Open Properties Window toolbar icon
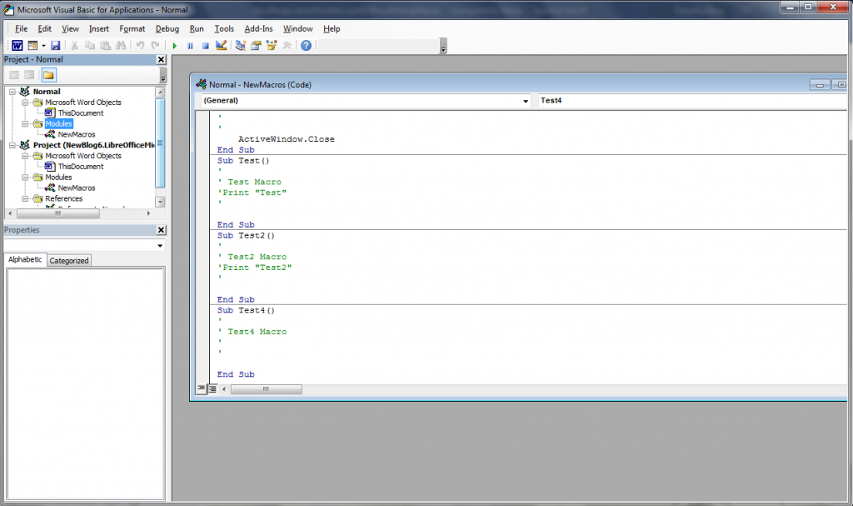 click(x=256, y=45)
